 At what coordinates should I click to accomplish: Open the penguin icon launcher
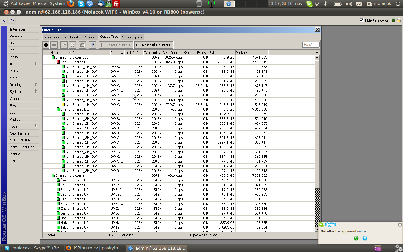coord(109,4)
